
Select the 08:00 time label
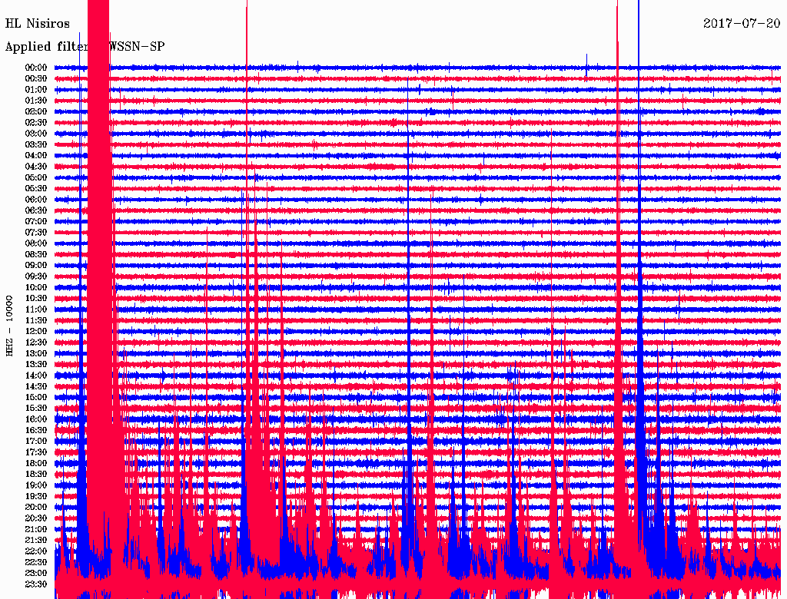point(36,243)
